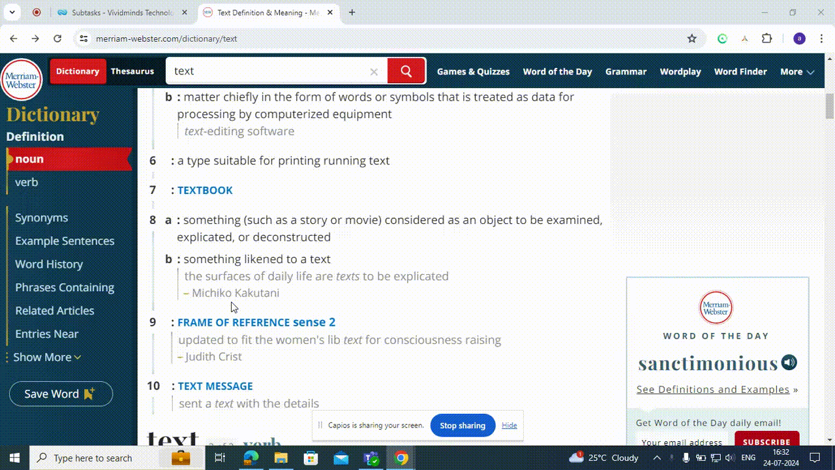
Task: Click the browser address bar URL
Action: coord(166,39)
